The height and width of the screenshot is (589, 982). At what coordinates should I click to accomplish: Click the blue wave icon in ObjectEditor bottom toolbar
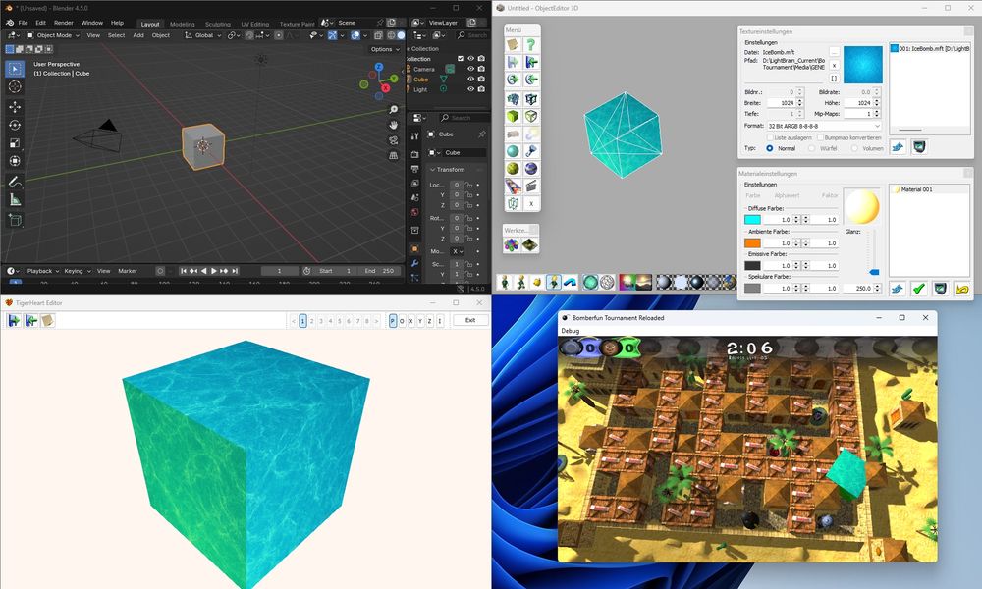tap(570, 283)
